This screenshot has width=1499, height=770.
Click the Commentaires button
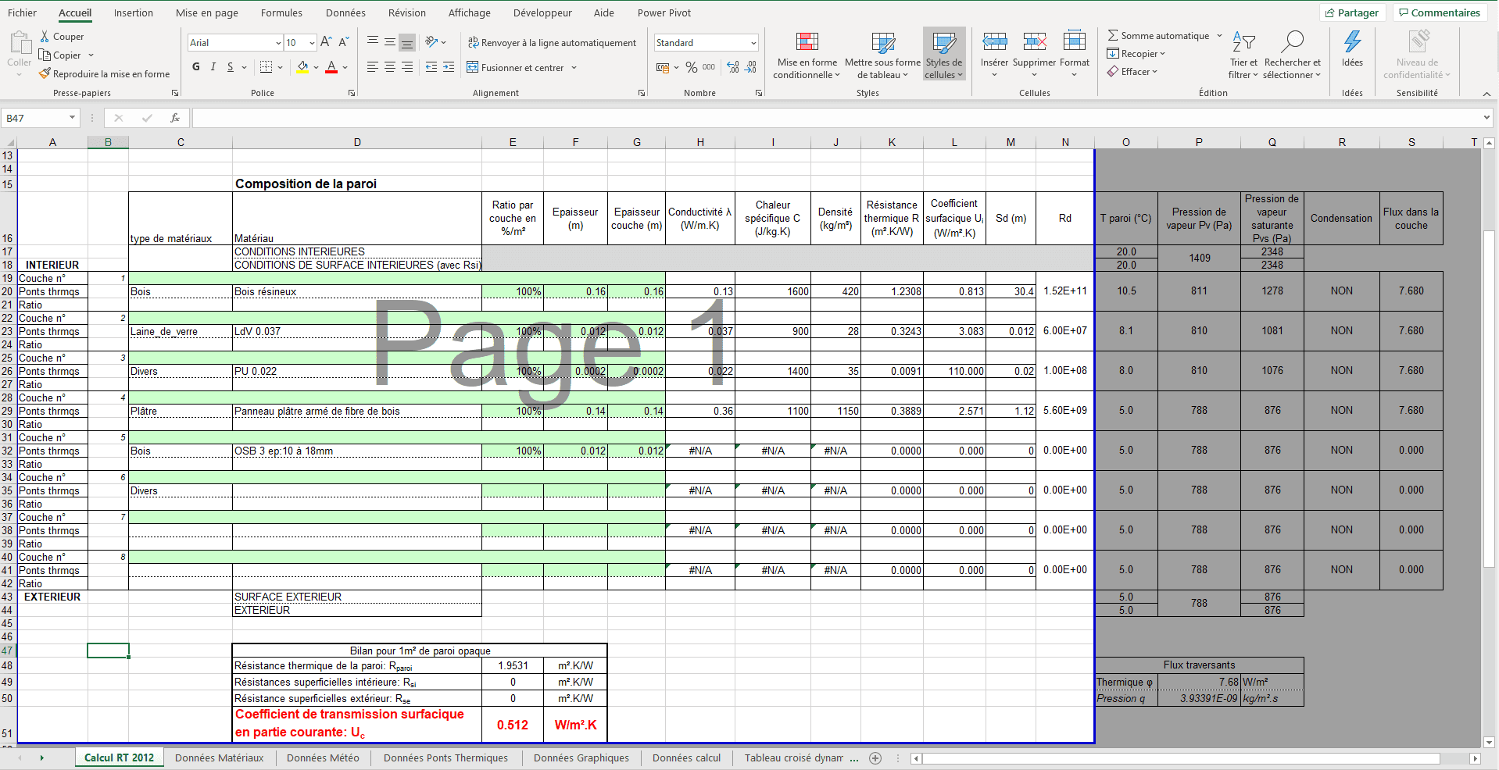point(1439,13)
